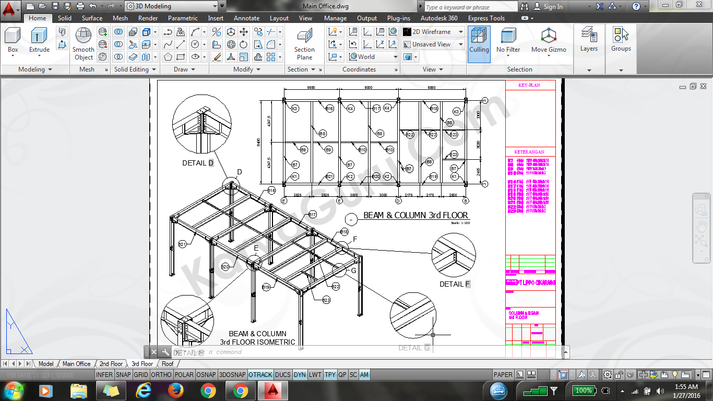Open the 3D Modeling workspace dropdown
Screen dimensions: 713x401
pyautogui.click(x=171, y=6)
